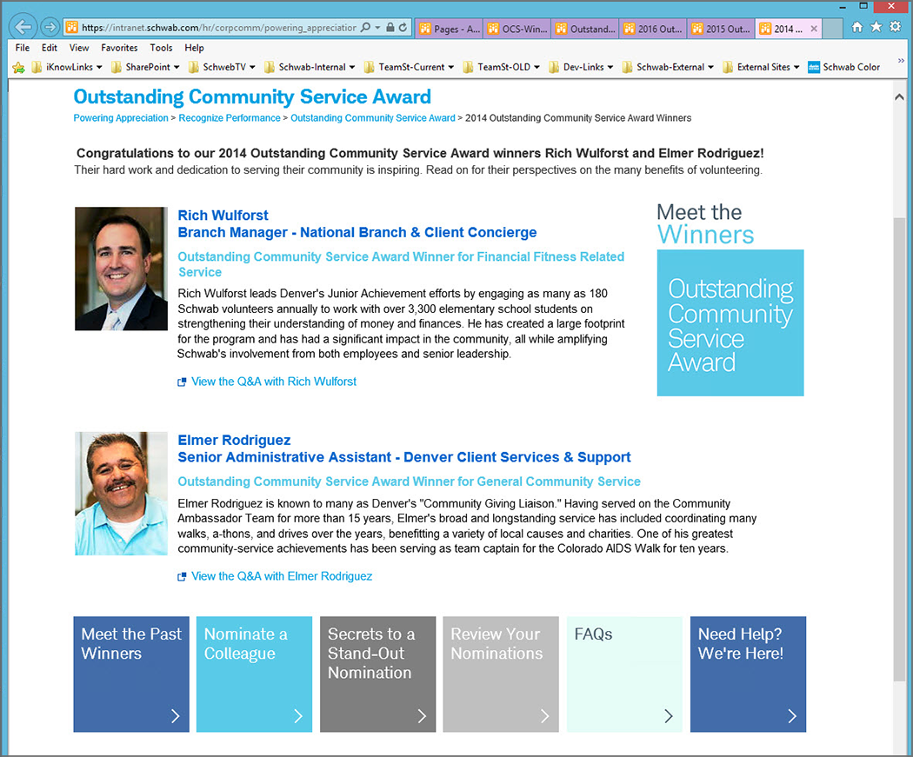This screenshot has width=913, height=757.
Task: Go back with the browser Back arrow
Action: tap(23, 27)
